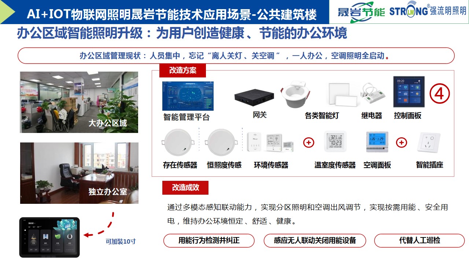Select the 感应无人联动关闭用能设备 pill button
This screenshot has height=263, width=469.
[315, 240]
